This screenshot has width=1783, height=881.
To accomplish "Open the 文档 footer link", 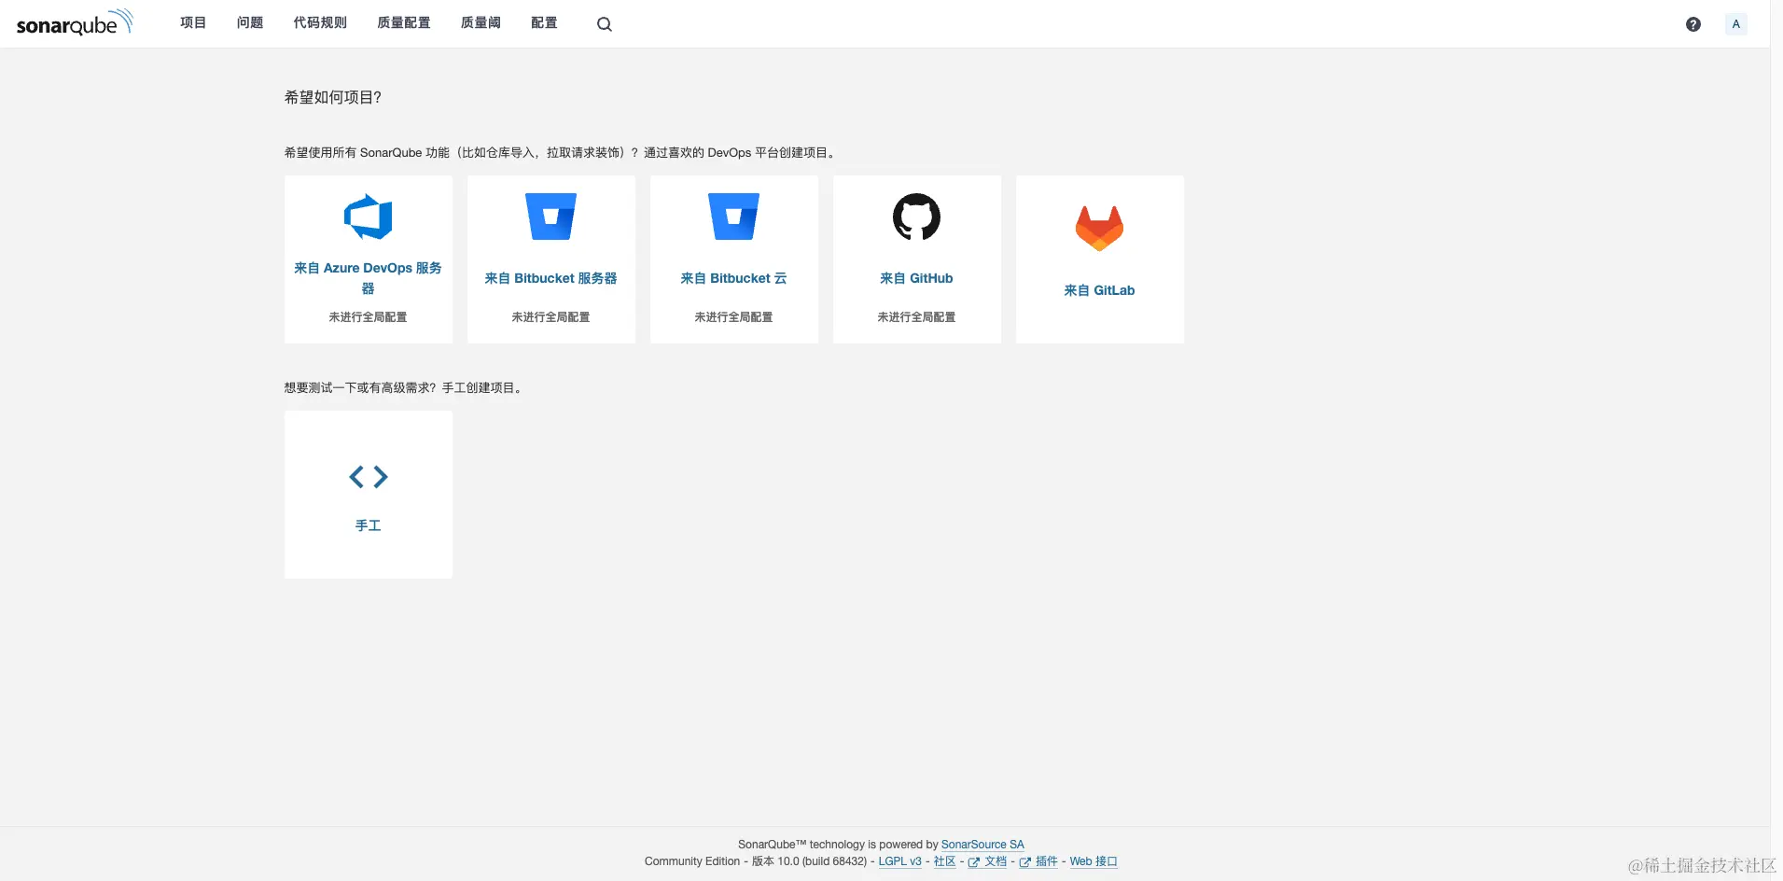I will pos(988,861).
